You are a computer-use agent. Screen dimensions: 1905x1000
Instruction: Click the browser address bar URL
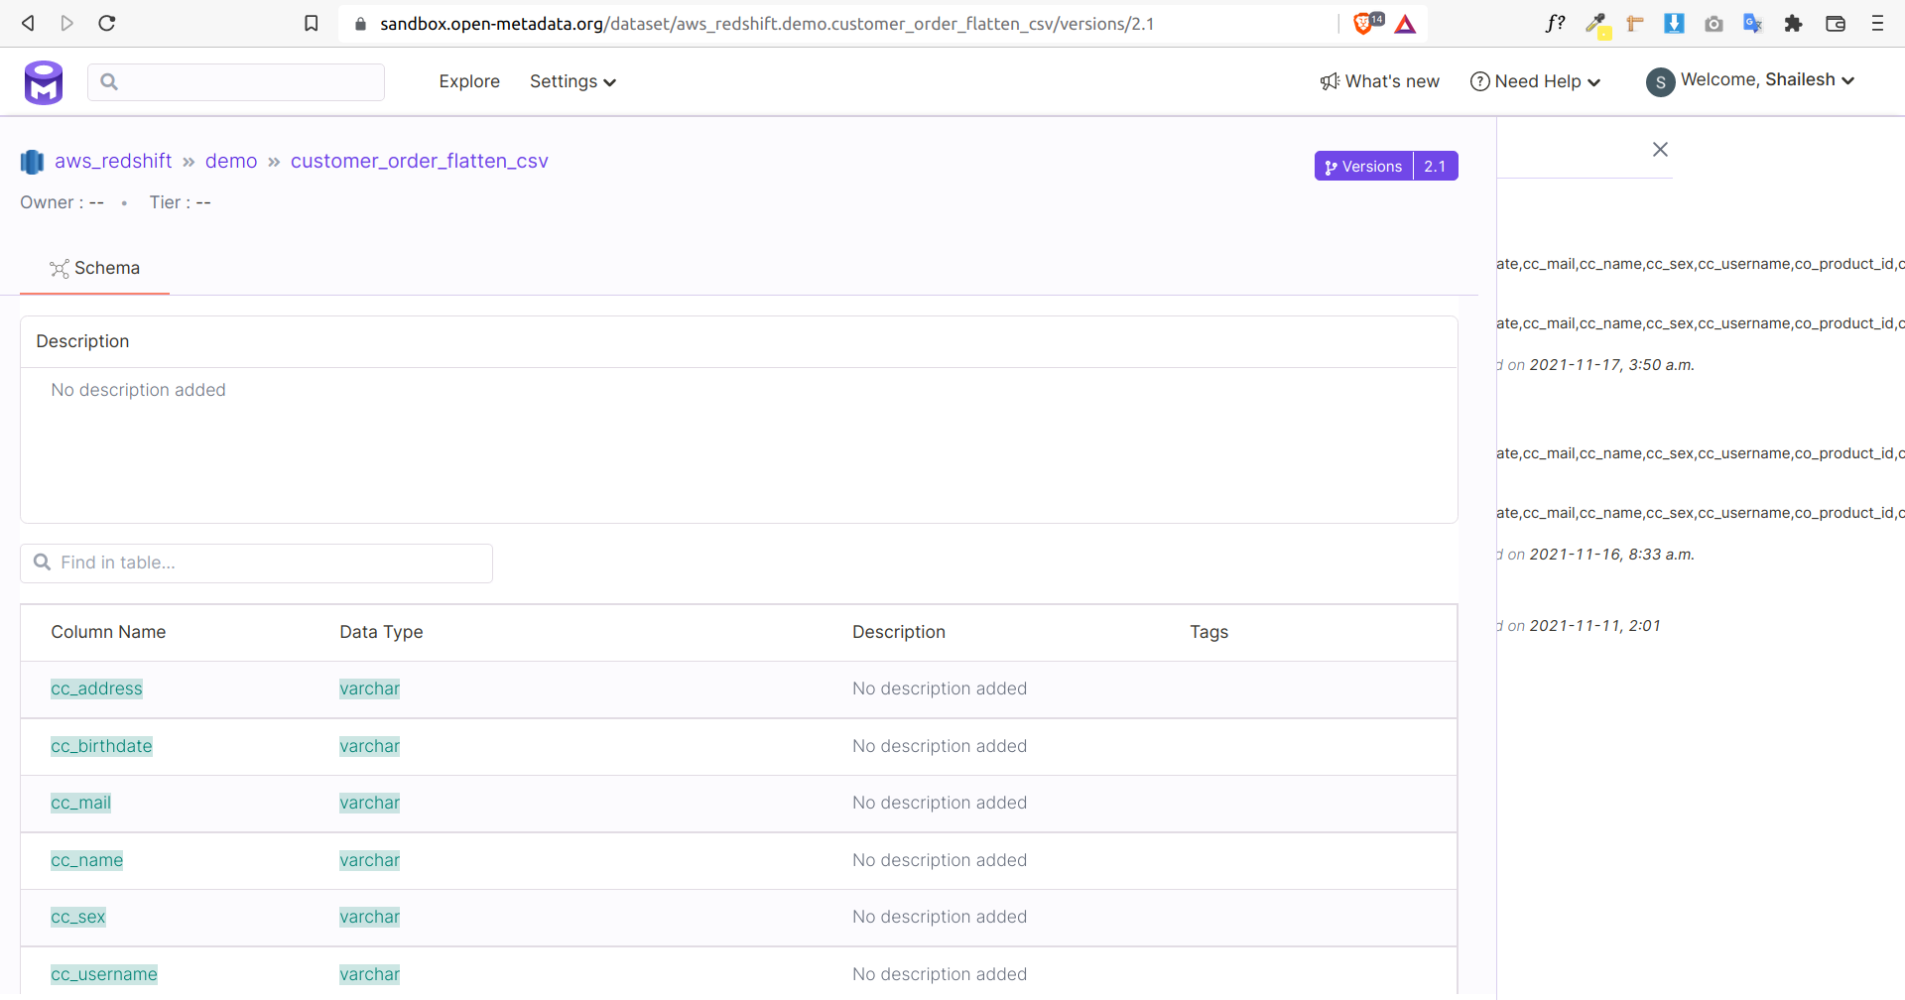(767, 24)
